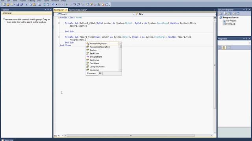
Task: Click the Alphabetical sort icon in Properties
Action: coord(224,47)
